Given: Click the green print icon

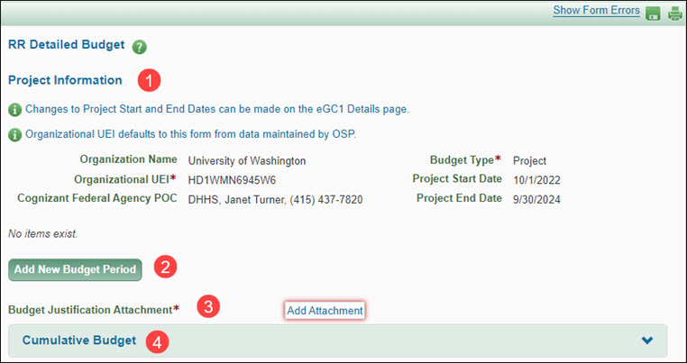Looking at the screenshot, I should (674, 13).
